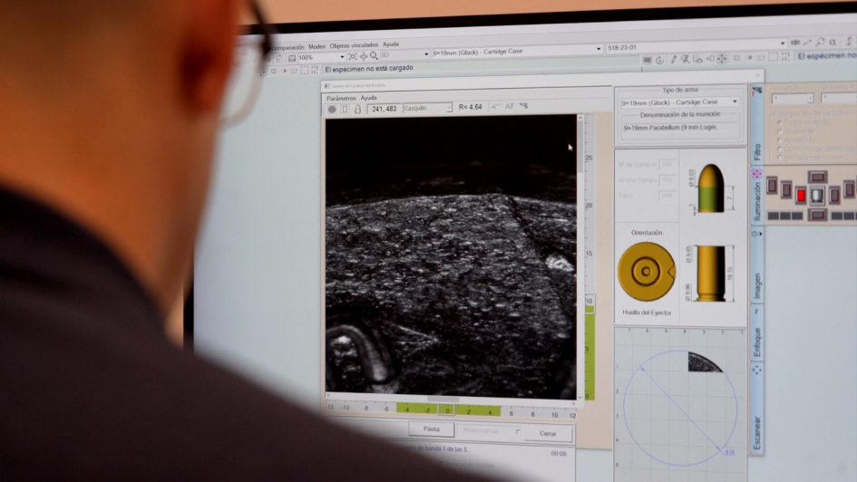Viewport: 857px width, 482px height.
Task: Click the round record icon beside Parámetros toolbar
Action: pyautogui.click(x=332, y=109)
